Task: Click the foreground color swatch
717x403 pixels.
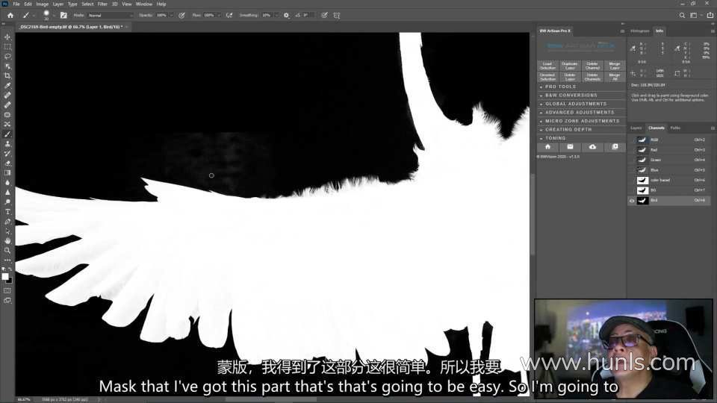Action: pos(5,276)
